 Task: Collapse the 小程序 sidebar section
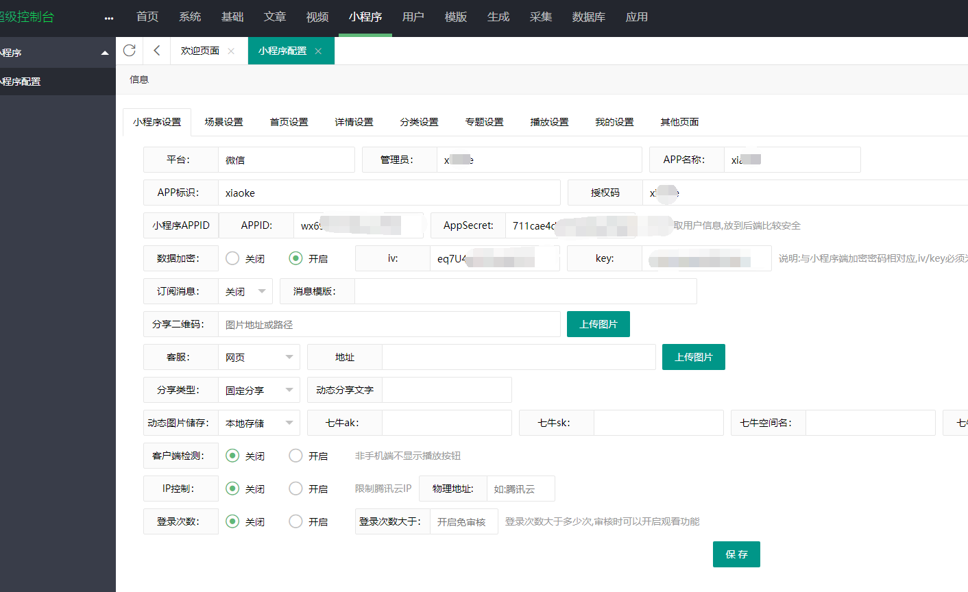(104, 52)
